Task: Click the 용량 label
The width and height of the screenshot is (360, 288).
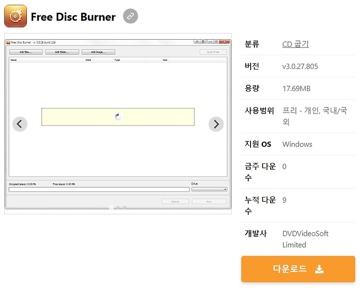Action: pos(252,88)
